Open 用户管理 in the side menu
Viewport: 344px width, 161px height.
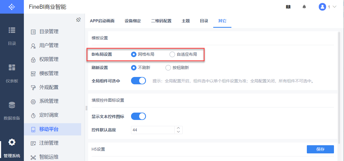(x=49, y=45)
